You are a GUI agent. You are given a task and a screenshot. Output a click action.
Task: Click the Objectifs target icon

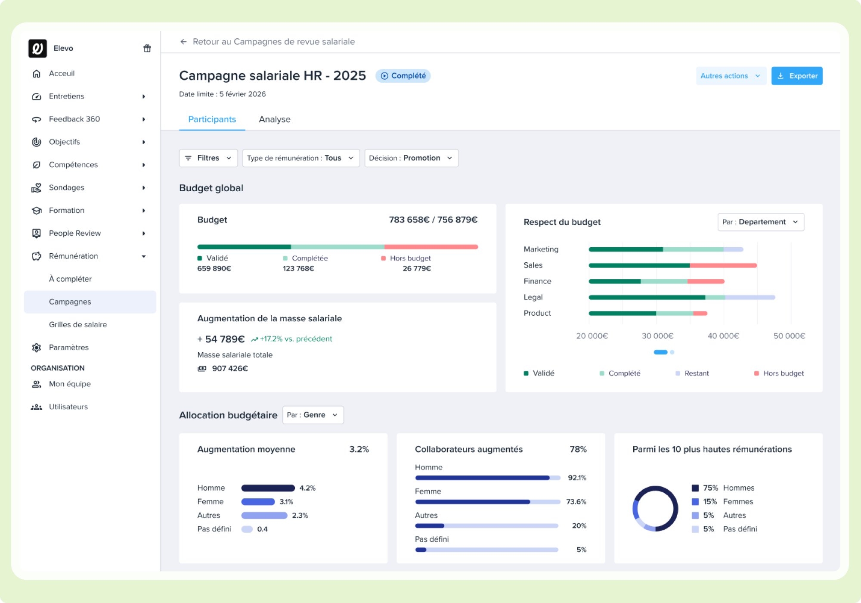(37, 142)
